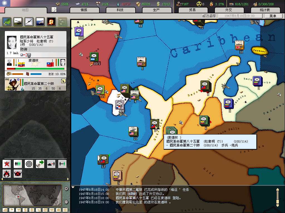
Task: Click the red-crossed horned helmet button
Action: (18, 174)
